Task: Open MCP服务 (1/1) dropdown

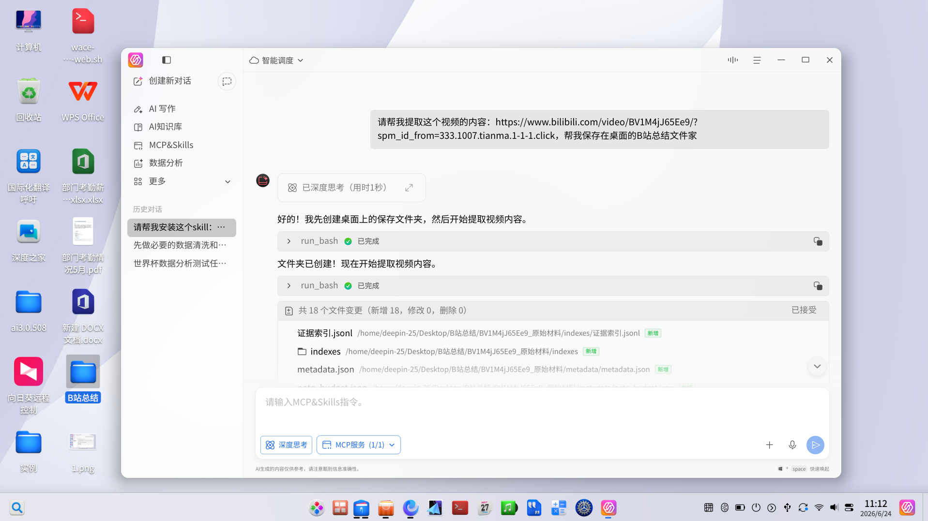Action: click(x=359, y=445)
